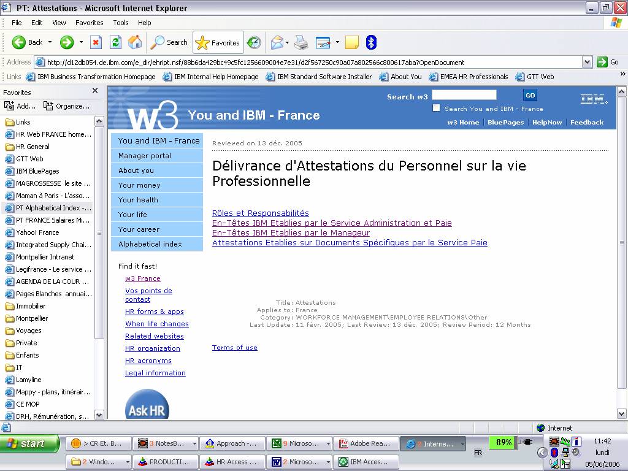Select Alphabetical index navigation item

click(x=157, y=244)
